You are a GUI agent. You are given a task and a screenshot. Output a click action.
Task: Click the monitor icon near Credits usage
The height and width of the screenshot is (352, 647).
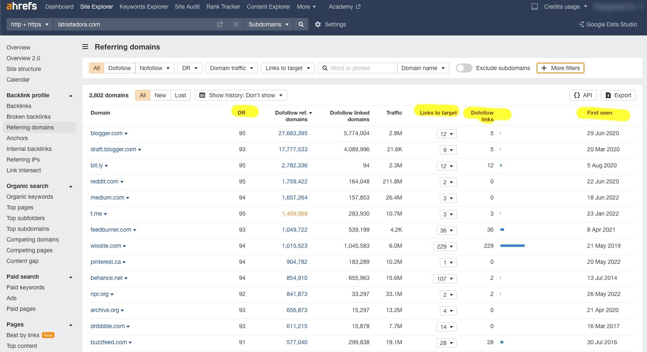tap(535, 7)
